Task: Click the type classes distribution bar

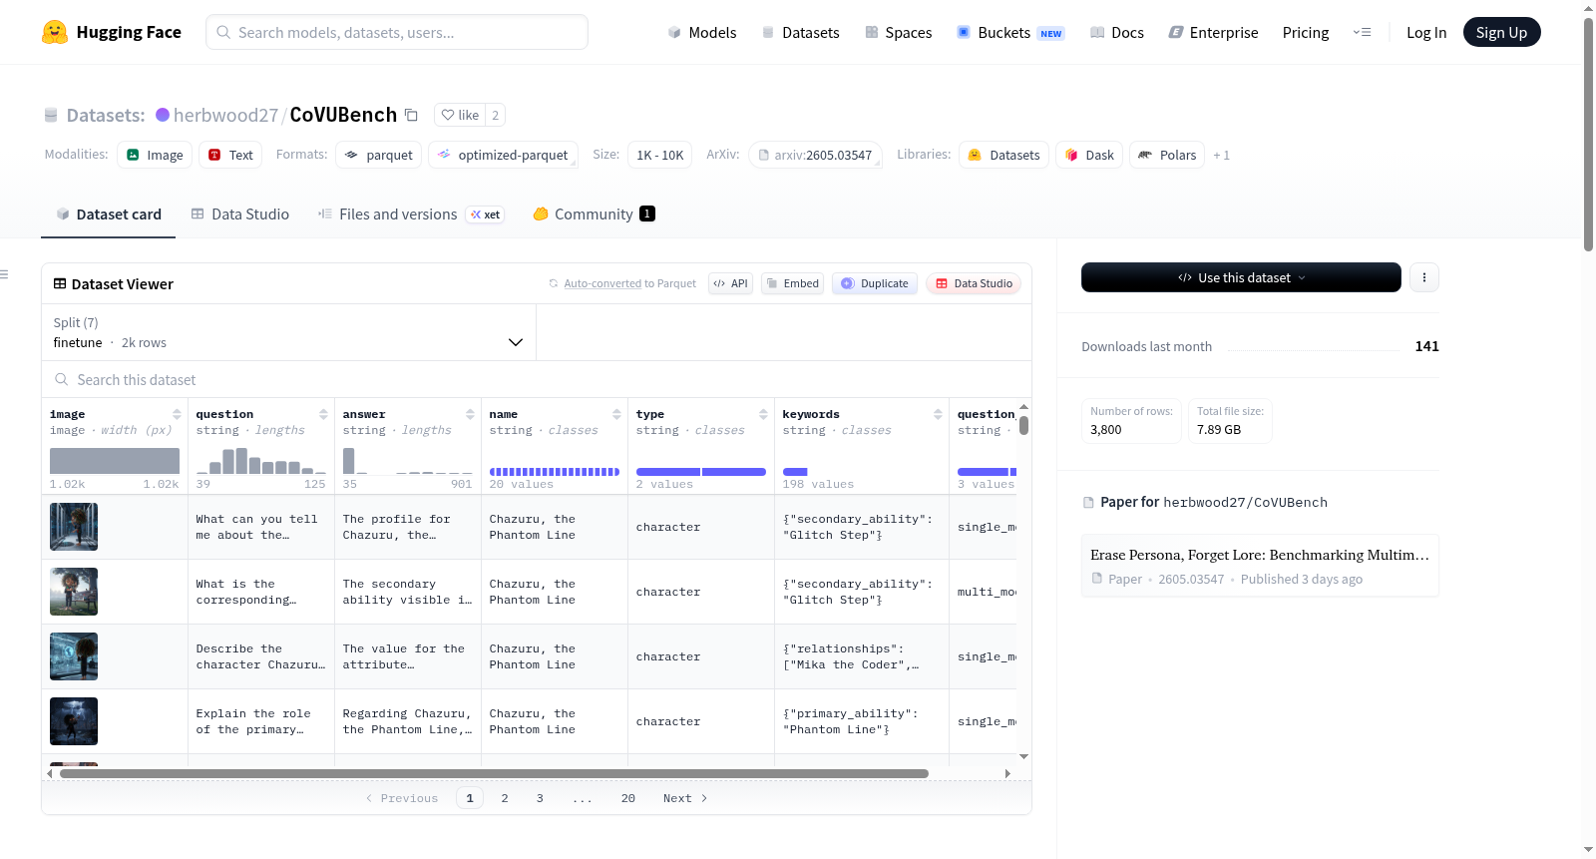Action: (x=701, y=472)
